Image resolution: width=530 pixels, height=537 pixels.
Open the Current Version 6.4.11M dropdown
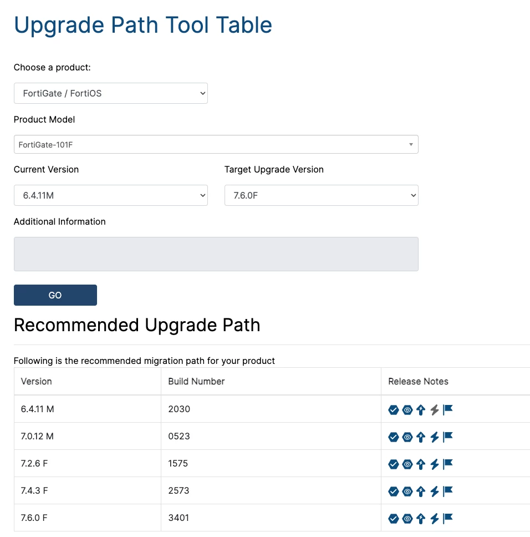click(111, 195)
